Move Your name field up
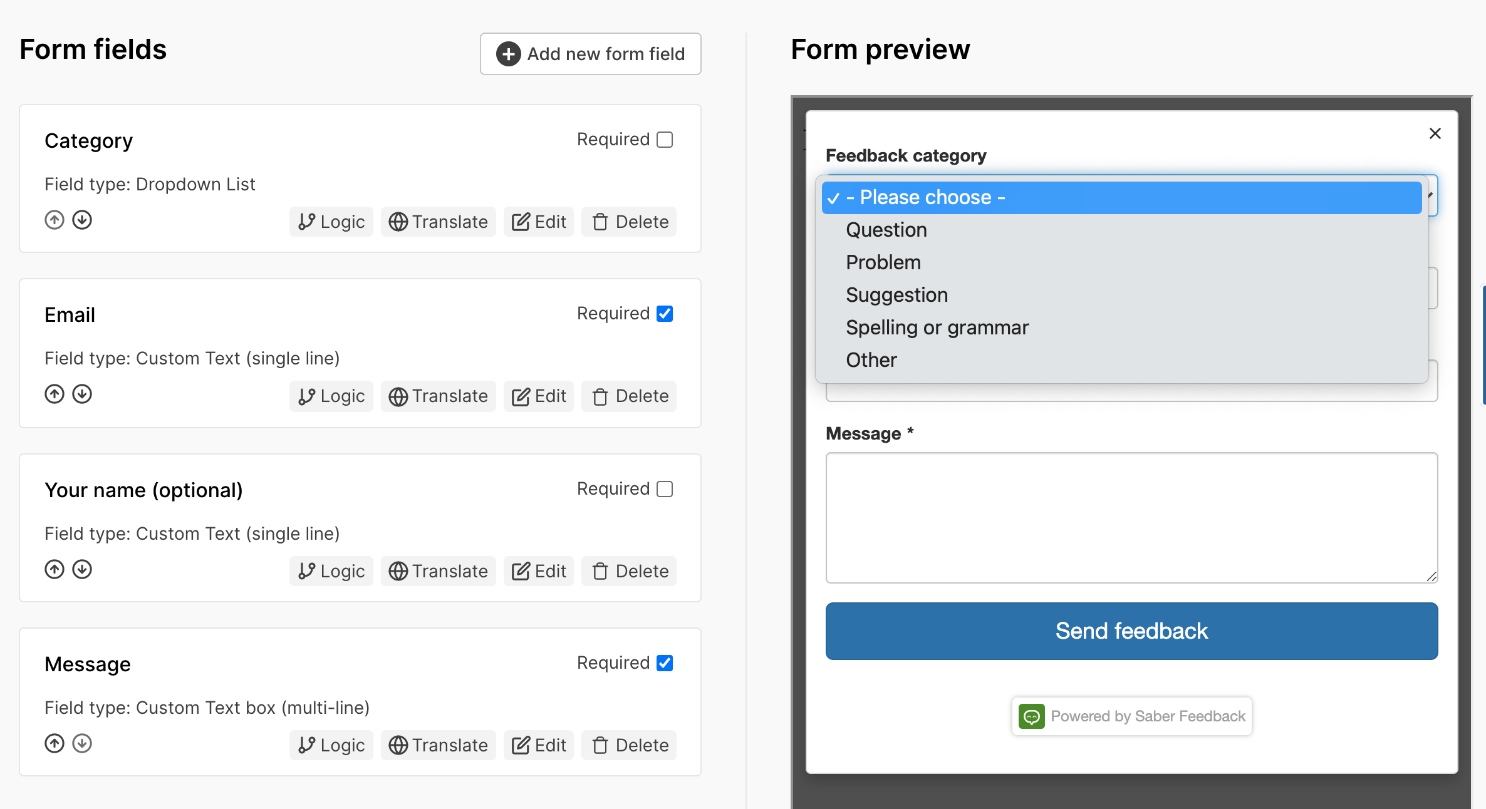 coord(55,570)
